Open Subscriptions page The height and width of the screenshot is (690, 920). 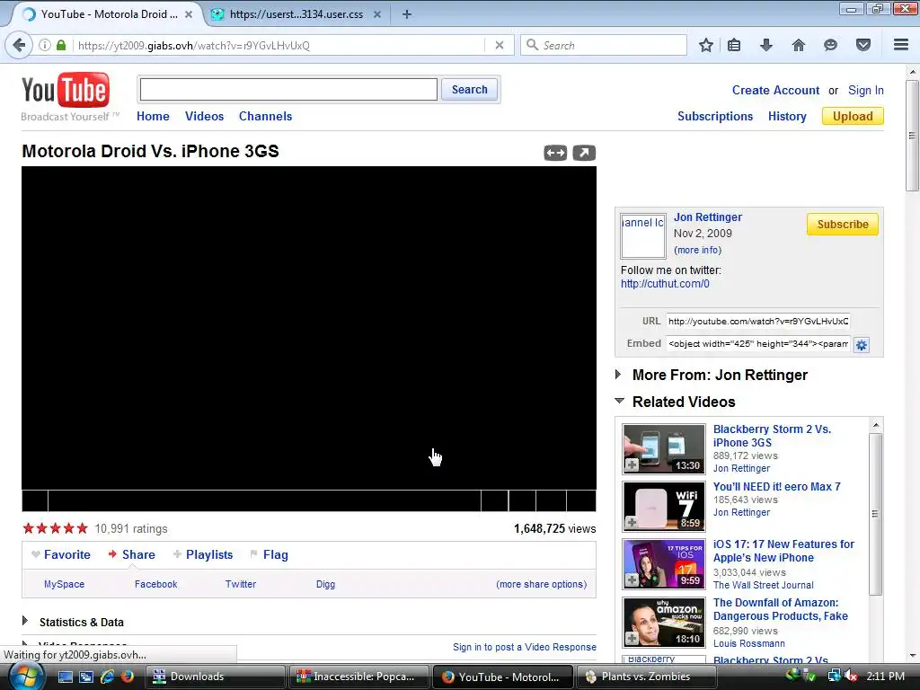[714, 116]
